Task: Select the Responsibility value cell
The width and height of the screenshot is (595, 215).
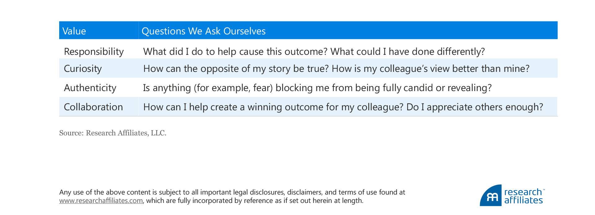Action: (x=94, y=51)
